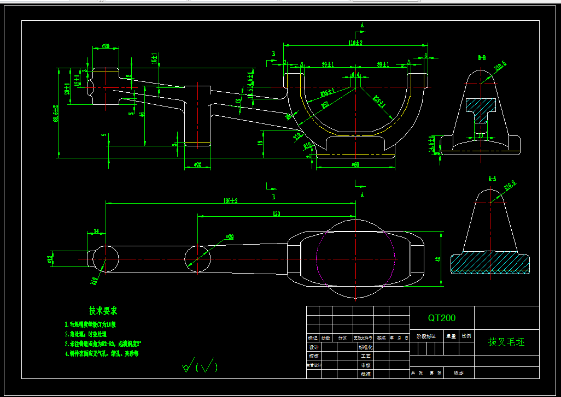
Task: Select the 拨叉毛坯 drawing title
Action: [506, 342]
